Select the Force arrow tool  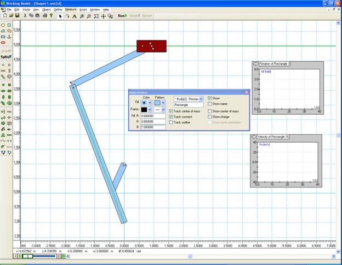pos(9,129)
